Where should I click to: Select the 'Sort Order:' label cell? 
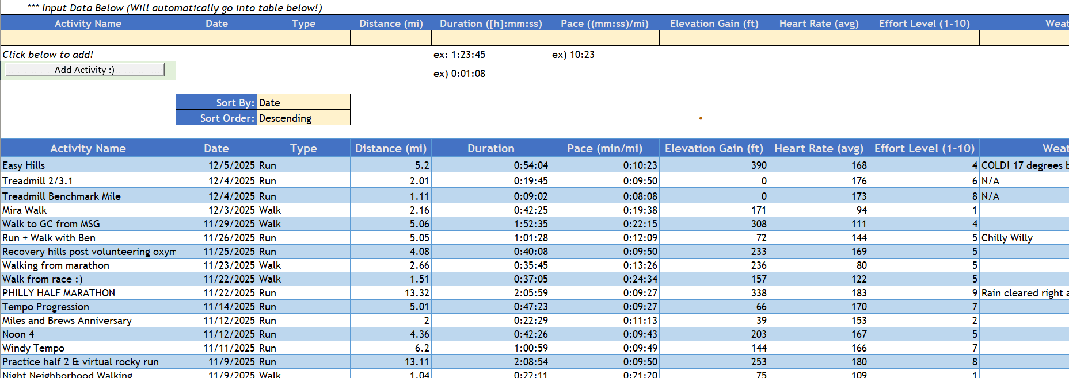pyautogui.click(x=216, y=118)
